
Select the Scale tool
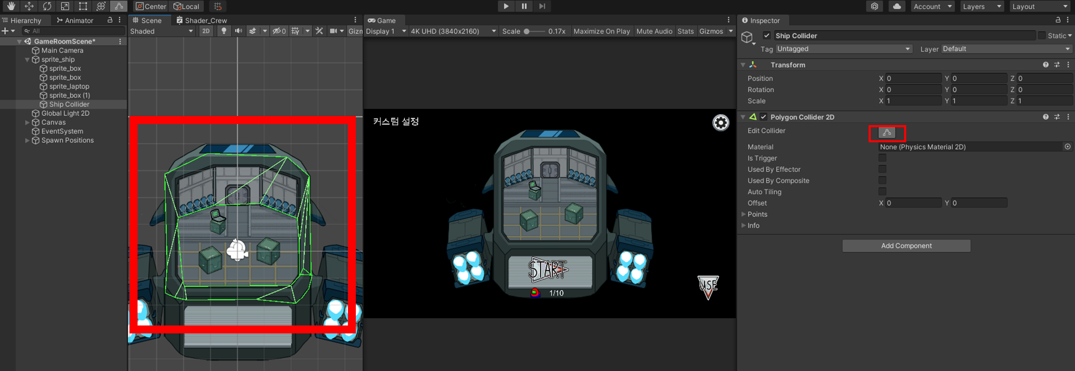click(65, 6)
